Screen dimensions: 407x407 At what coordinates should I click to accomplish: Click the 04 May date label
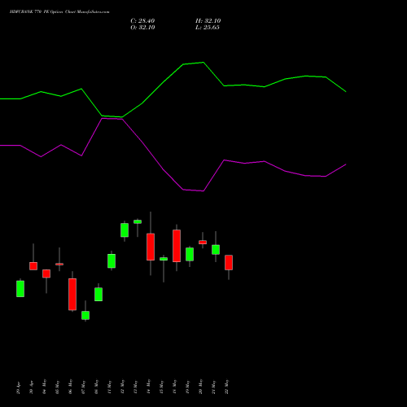pos(44,387)
